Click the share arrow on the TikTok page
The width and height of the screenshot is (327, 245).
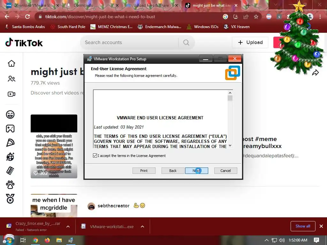[x=315, y=73]
